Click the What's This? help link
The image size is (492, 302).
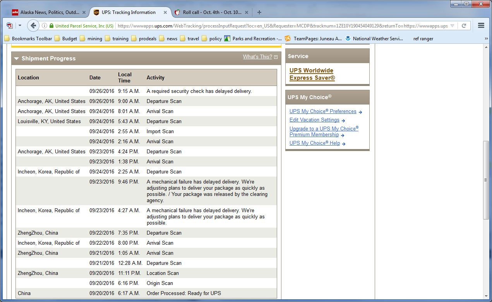point(257,57)
